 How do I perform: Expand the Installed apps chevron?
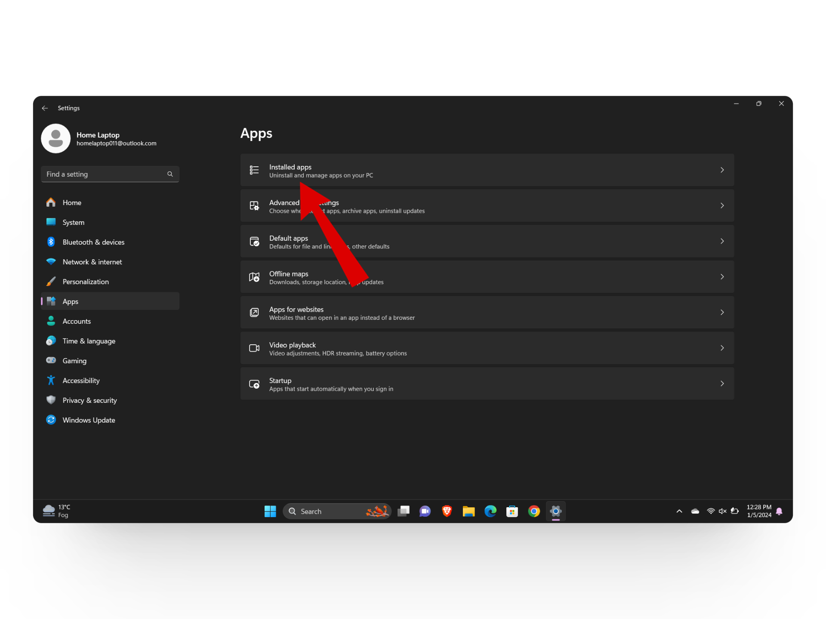(x=722, y=170)
